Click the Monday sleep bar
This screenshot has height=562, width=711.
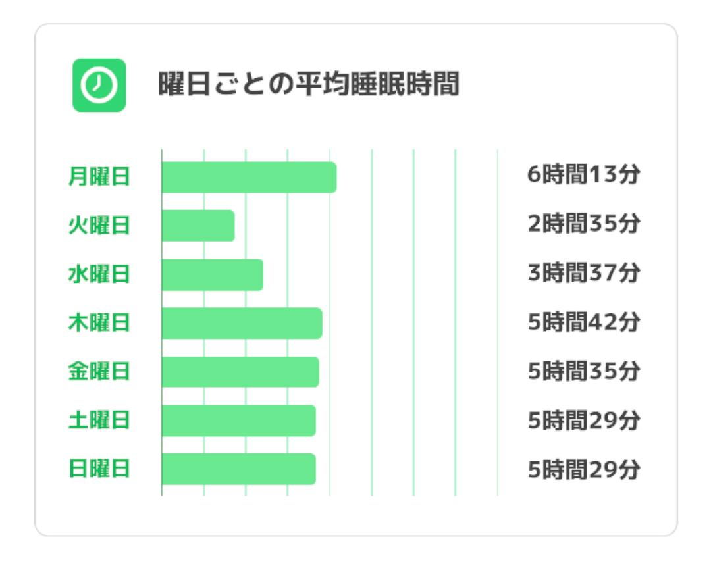(x=249, y=177)
